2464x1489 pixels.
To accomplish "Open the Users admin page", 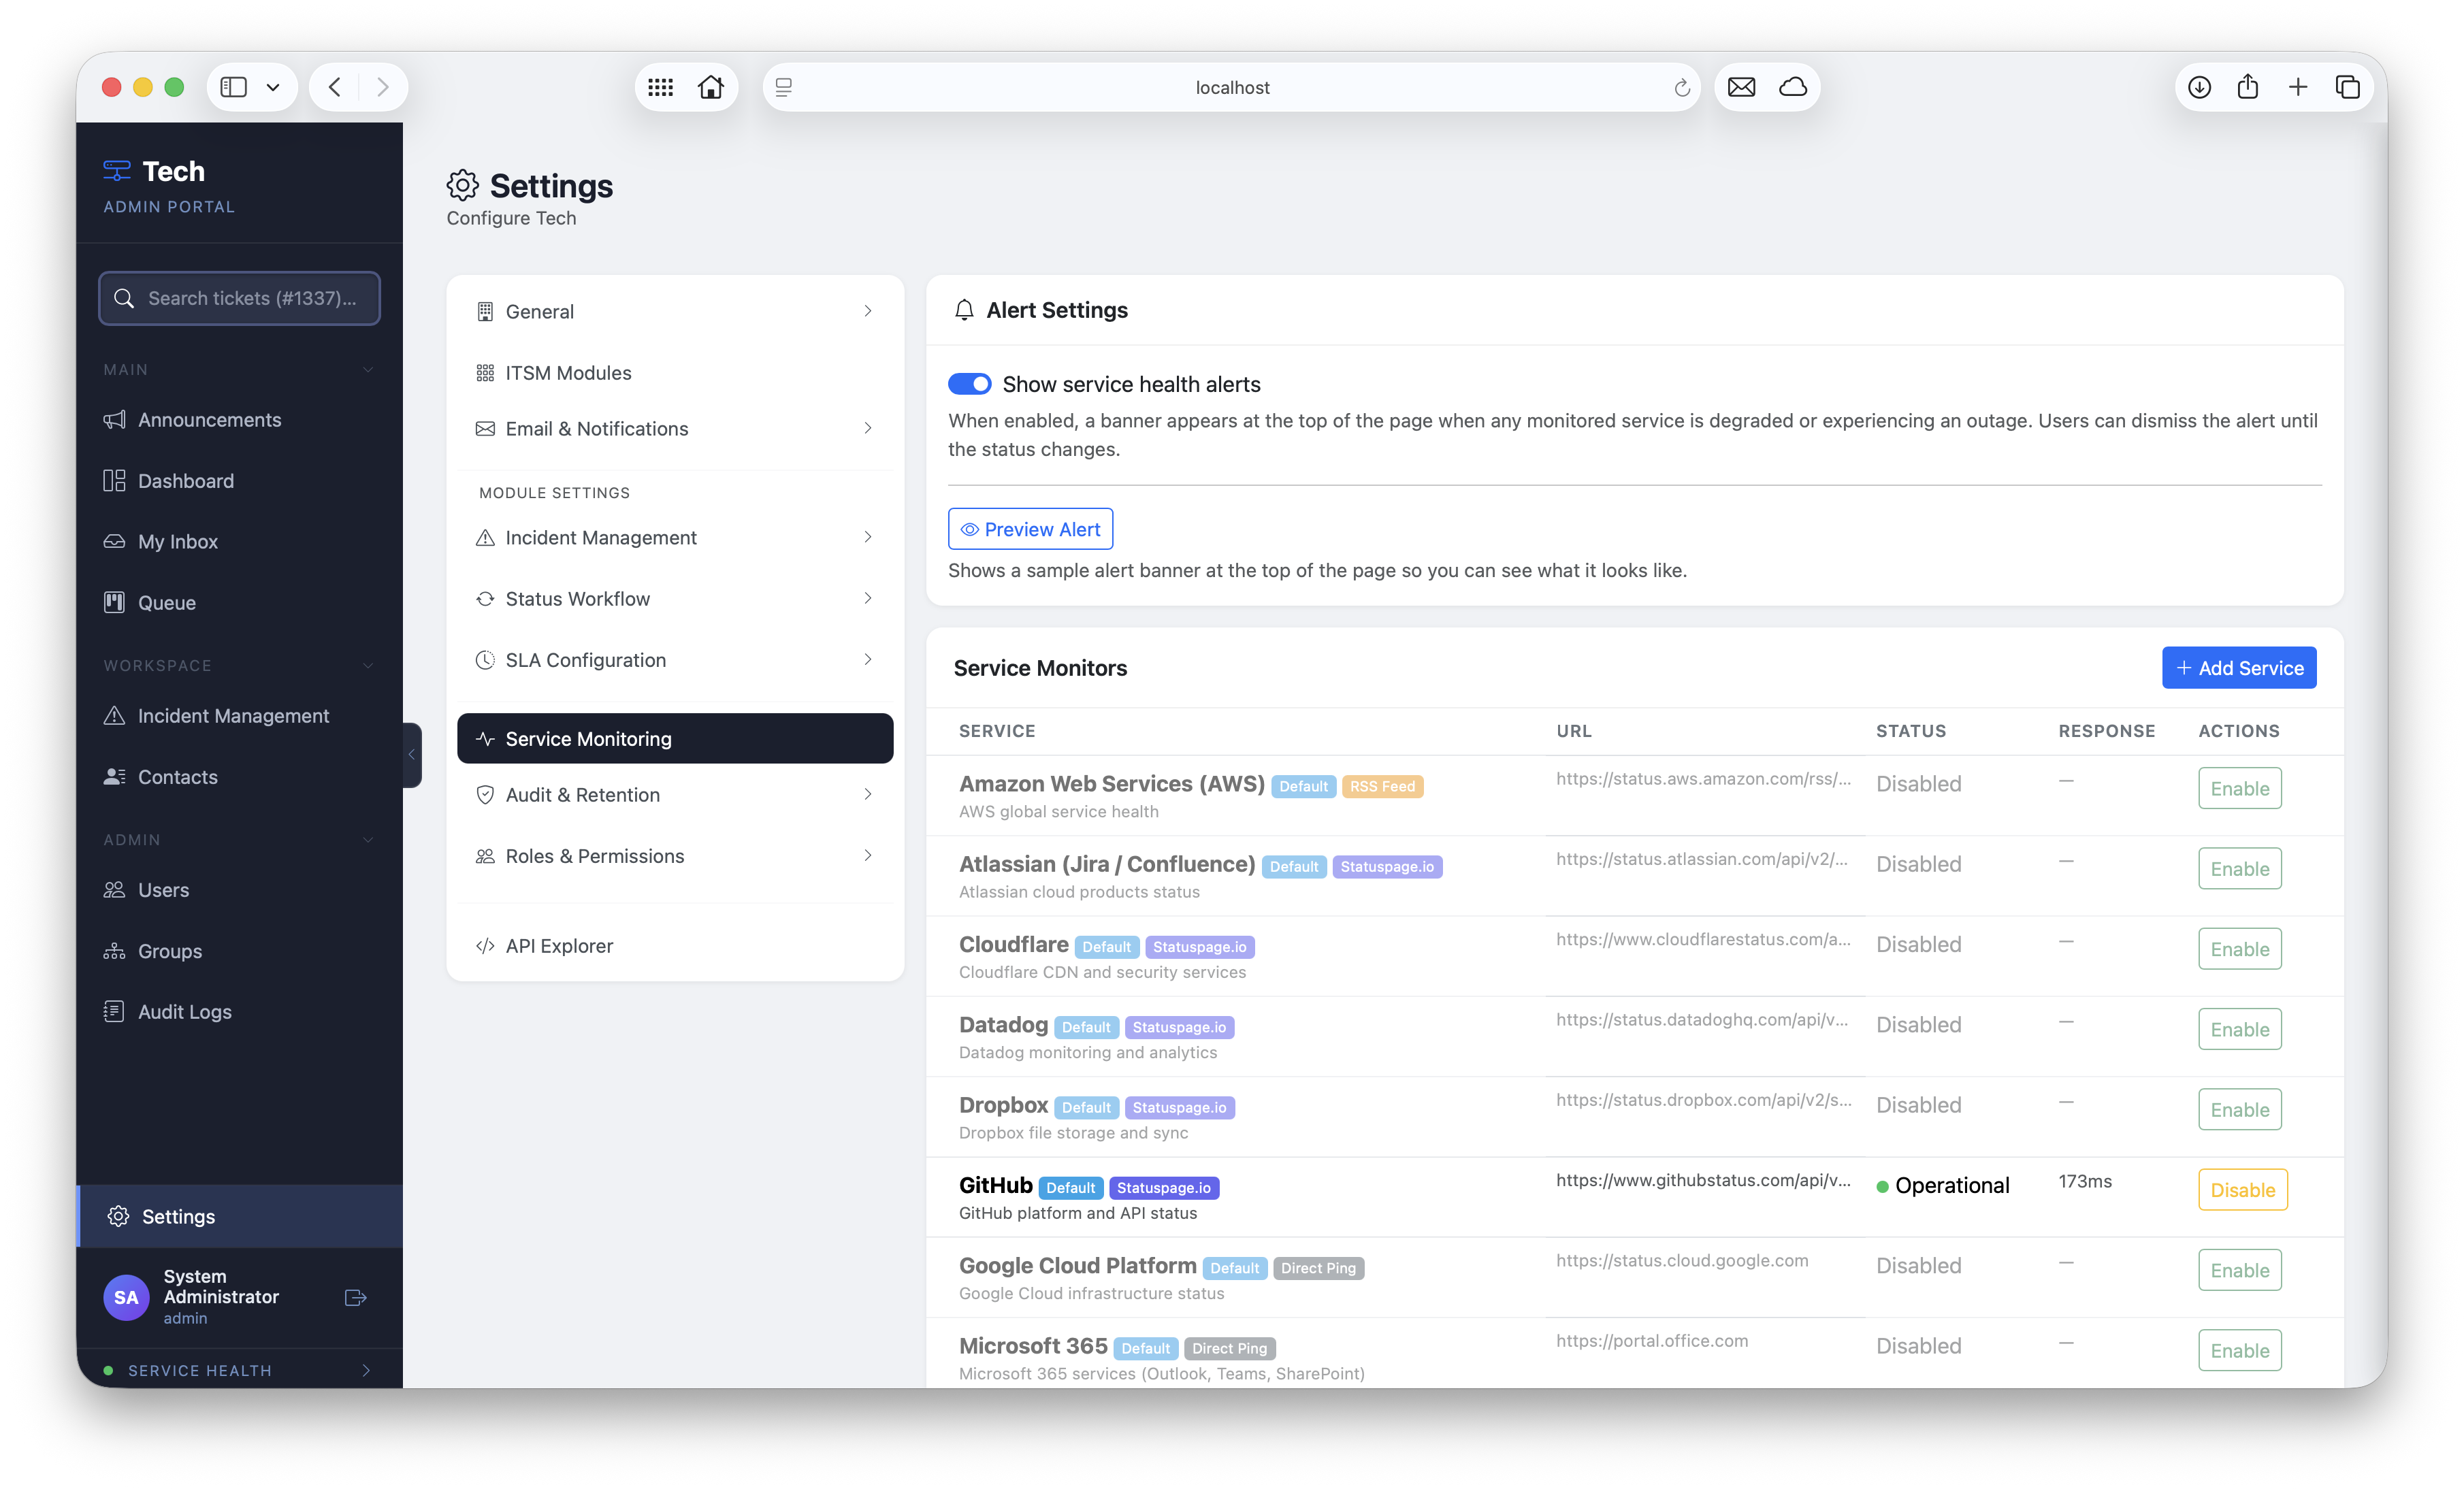I will point(163,889).
